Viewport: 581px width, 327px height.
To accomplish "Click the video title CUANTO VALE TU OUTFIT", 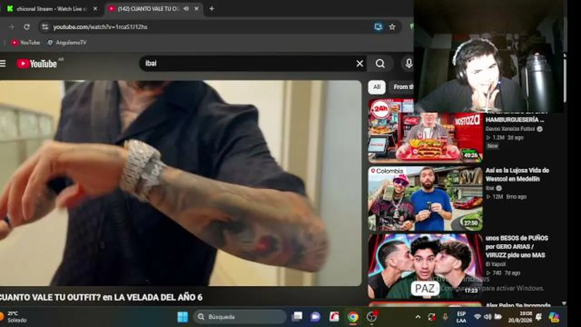I will point(101,297).
